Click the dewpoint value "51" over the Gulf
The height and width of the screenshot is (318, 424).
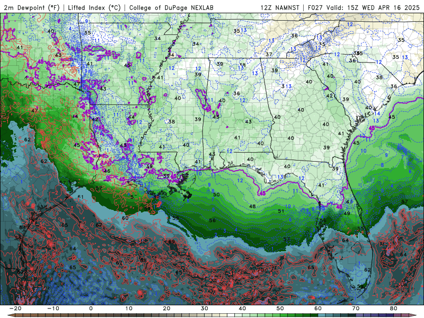click(x=281, y=211)
